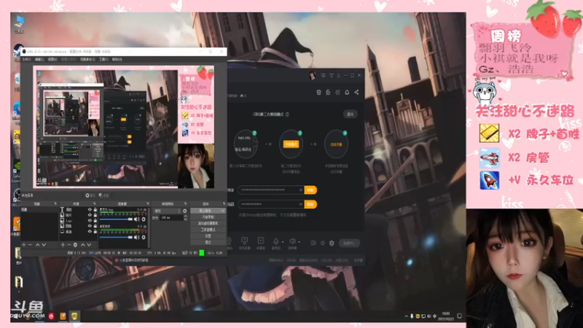Hide the desktop capture source via eye icon
This screenshot has width=583, height=328.
(90, 231)
